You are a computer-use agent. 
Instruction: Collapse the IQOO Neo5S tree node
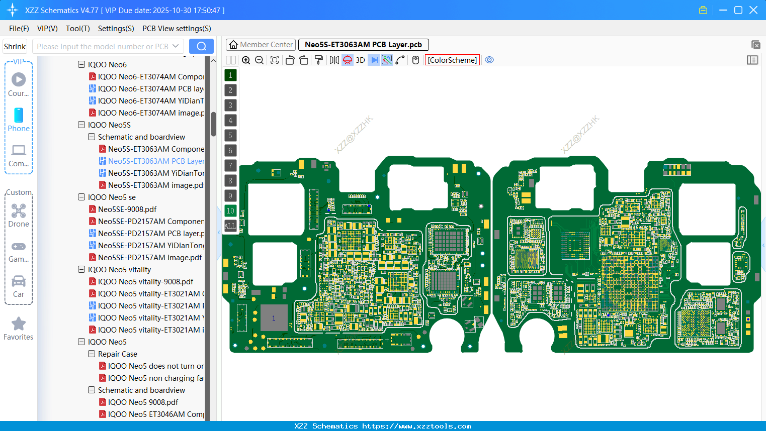(81, 125)
